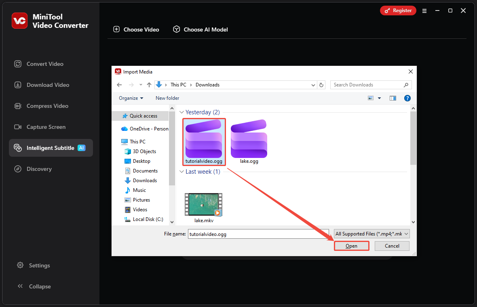This screenshot has height=307, width=477.
Task: Toggle the preview pane in the dialog
Action: [393, 98]
